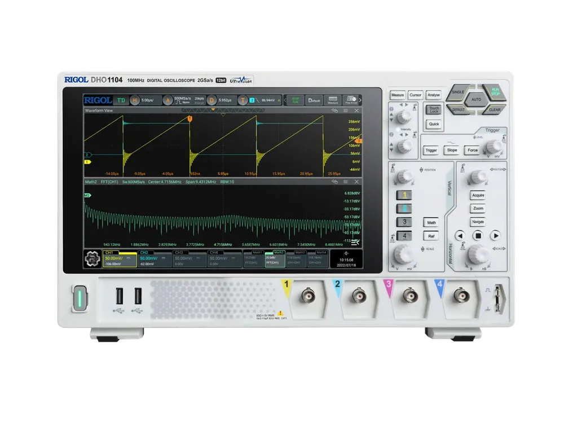Tap the green icon left of Default
Viewport: 564px width, 423px height.
click(x=296, y=100)
